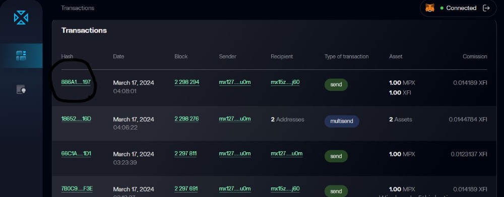This screenshot has height=197, width=504.
Task: Click recipient mx15z.....j60 in 7B0C9 row
Action: tap(285, 188)
